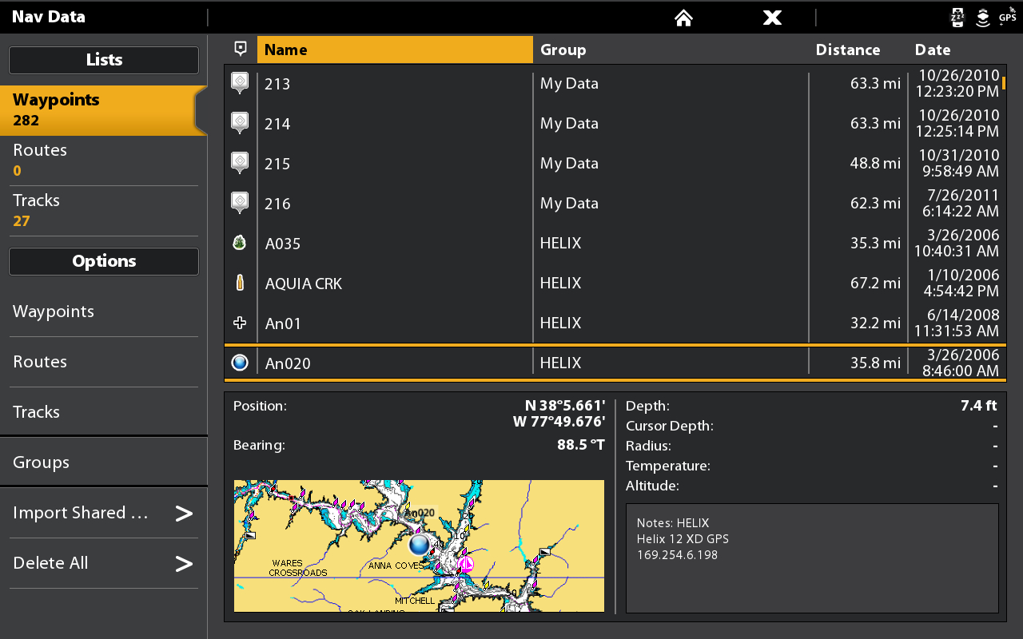
Task: Click the waypoint icon for row 213
Action: point(240,83)
